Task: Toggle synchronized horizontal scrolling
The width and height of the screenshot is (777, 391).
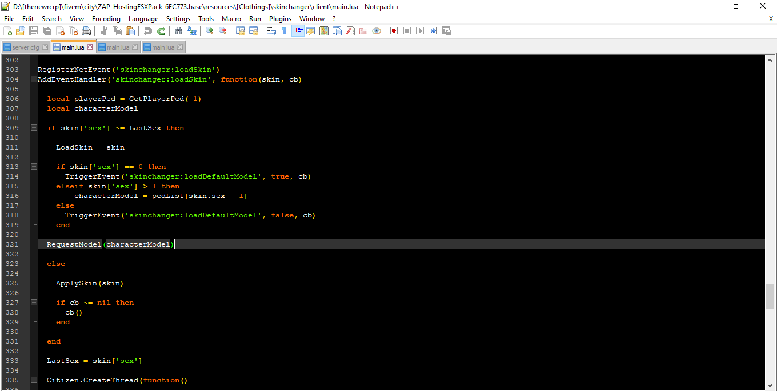Action: (254, 31)
